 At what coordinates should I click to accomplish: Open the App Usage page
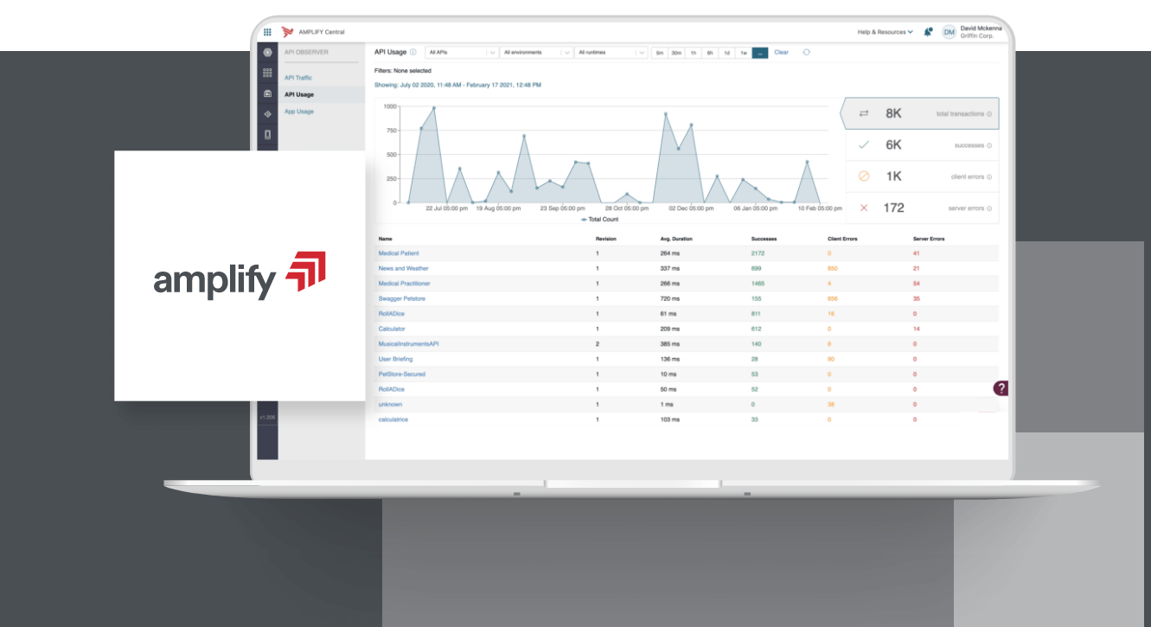pos(299,112)
